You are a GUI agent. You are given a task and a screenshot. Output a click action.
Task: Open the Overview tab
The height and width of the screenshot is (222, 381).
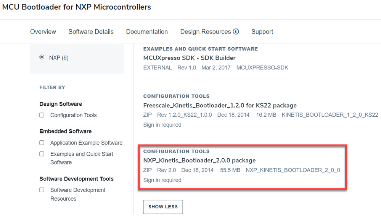pos(43,32)
